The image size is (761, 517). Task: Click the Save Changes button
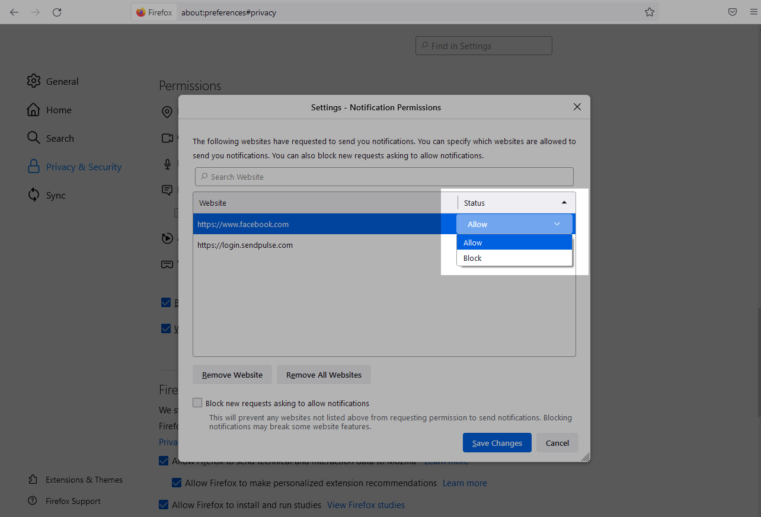[x=497, y=443]
